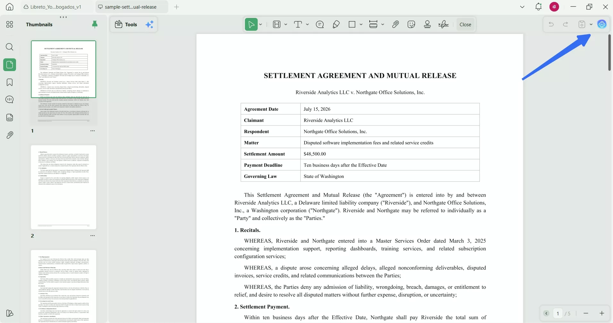
Task: Choose the Highlight text markup tool
Action: [x=277, y=24]
